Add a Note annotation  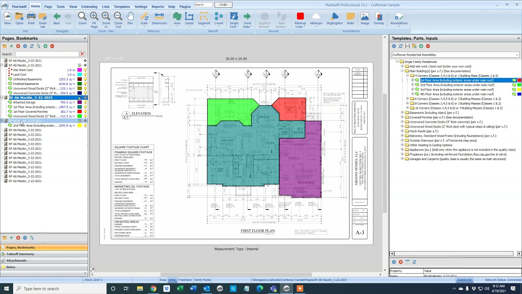point(351,19)
